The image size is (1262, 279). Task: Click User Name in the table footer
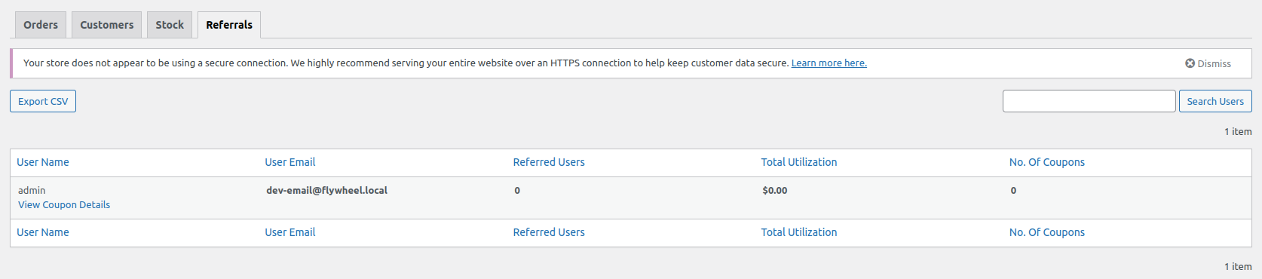click(43, 232)
